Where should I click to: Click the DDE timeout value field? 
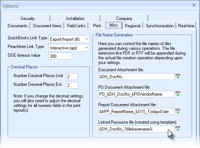pos(60,56)
